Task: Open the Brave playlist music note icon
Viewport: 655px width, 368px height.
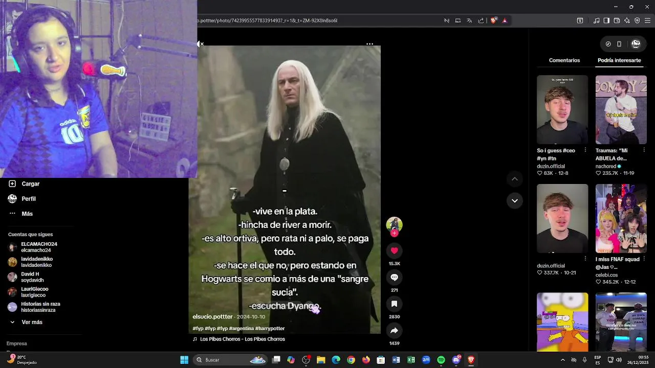Action: [x=596, y=20]
